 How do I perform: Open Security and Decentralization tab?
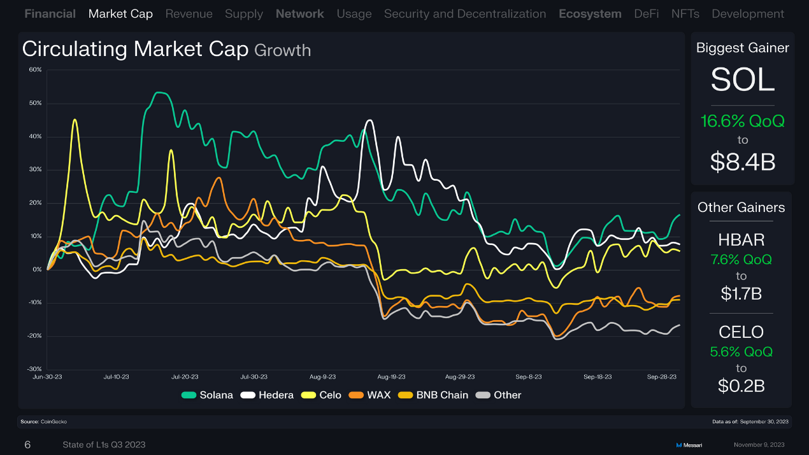(464, 13)
